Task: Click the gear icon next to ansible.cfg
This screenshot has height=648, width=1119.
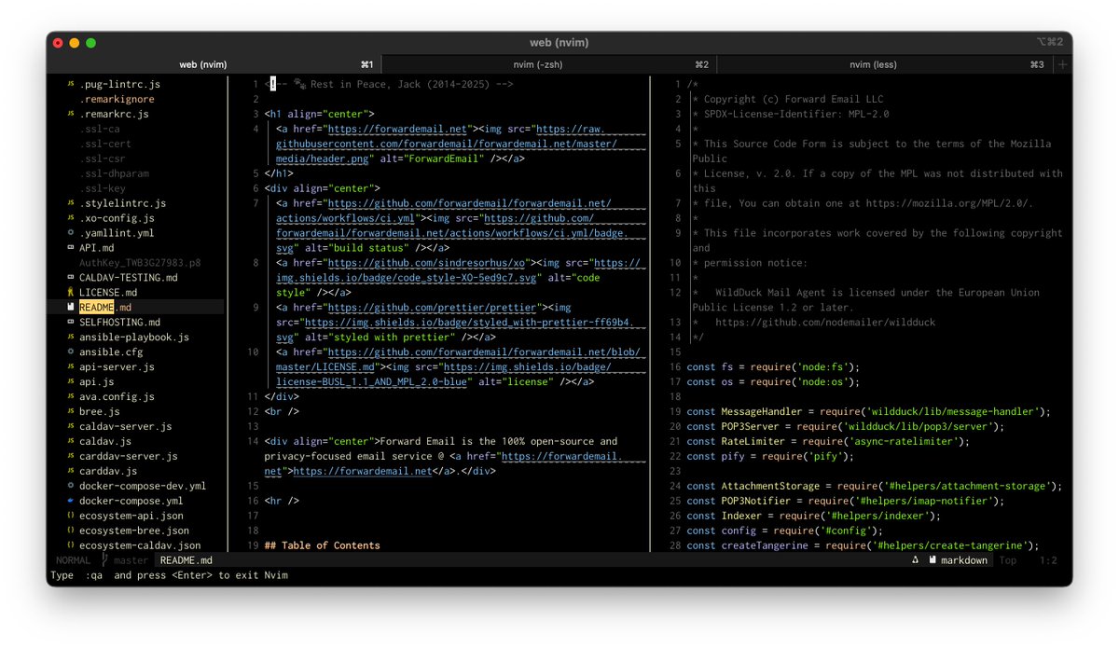Action: pyautogui.click(x=71, y=352)
